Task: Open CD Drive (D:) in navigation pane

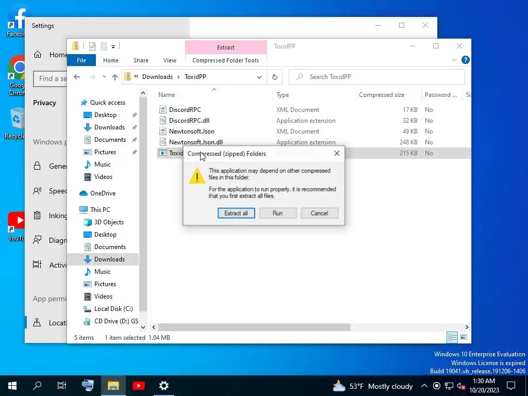Action: click(116, 321)
